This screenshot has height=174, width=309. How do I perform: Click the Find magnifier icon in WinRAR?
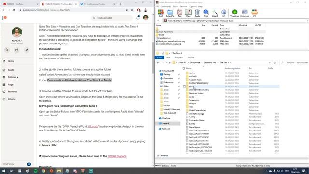[x=206, y=13]
